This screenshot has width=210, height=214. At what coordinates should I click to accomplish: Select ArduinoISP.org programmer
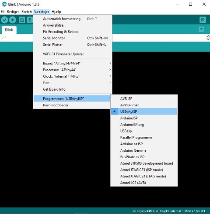click(x=144, y=125)
